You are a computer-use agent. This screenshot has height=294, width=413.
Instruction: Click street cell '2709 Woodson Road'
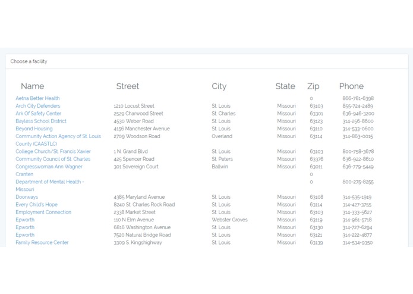(137, 136)
